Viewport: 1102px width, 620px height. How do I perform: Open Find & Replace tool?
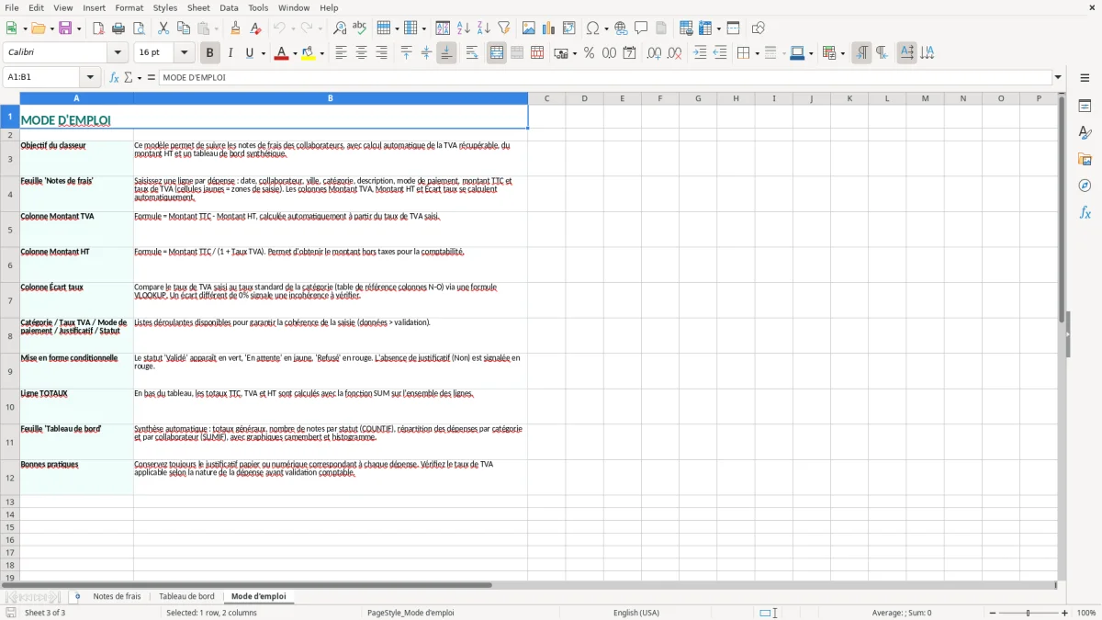click(x=340, y=28)
